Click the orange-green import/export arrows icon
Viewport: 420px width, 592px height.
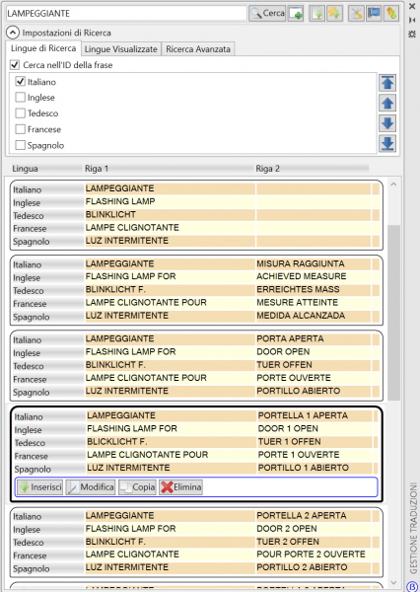(x=390, y=14)
